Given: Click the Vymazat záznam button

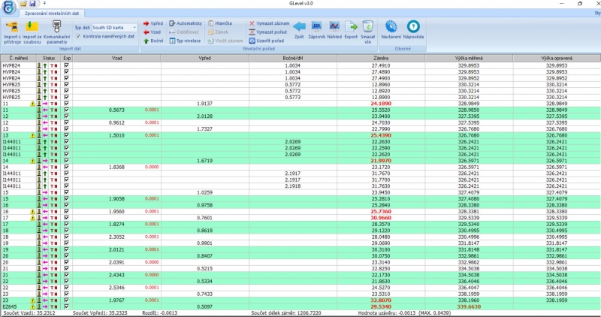Looking at the screenshot, I should click(267, 23).
